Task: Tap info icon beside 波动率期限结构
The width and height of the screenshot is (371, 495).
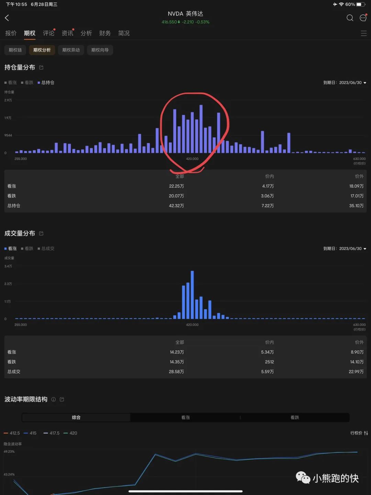Action: (x=53, y=399)
